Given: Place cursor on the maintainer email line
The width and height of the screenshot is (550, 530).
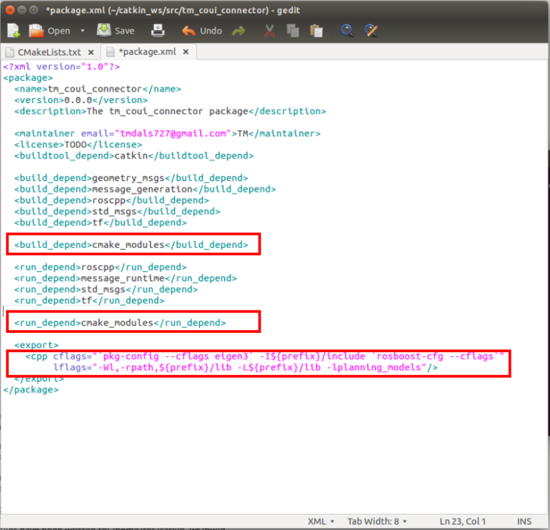Looking at the screenshot, I should click(137, 133).
